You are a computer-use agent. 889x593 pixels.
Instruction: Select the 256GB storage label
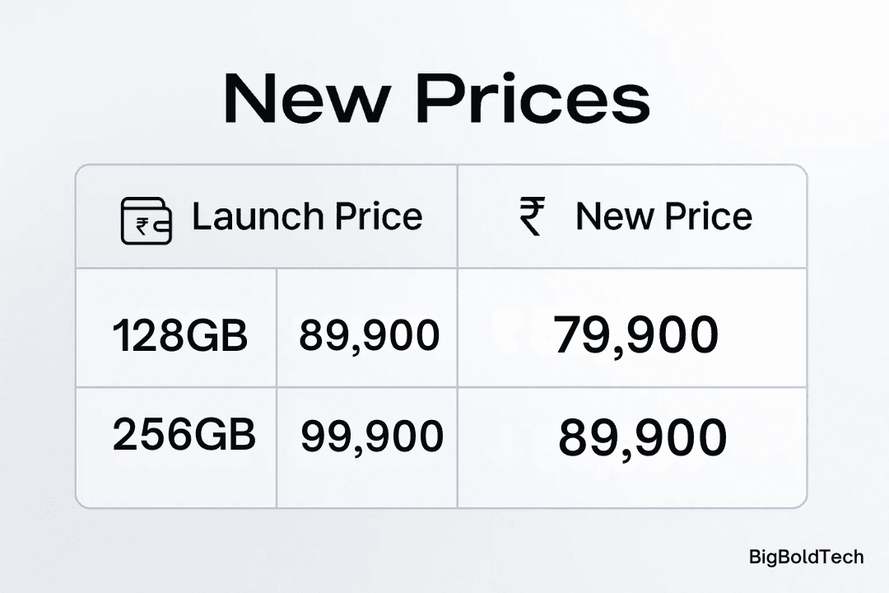tap(184, 434)
